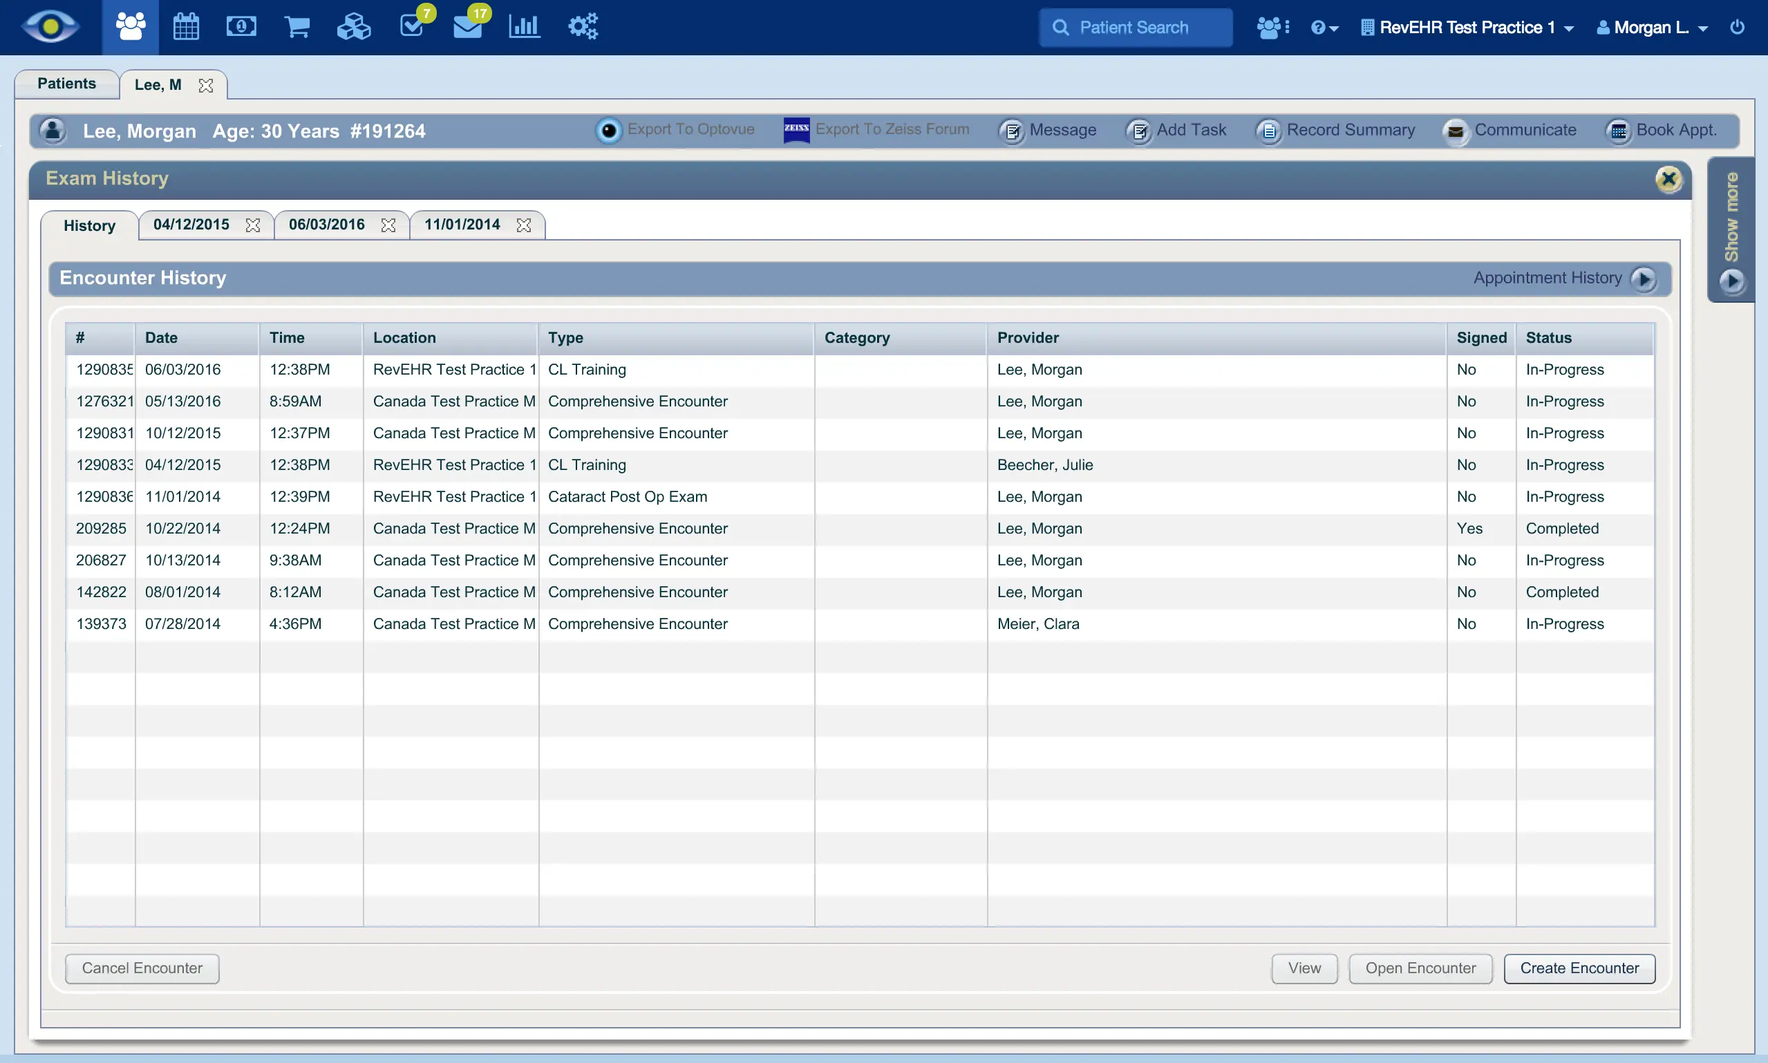
Task: Open the reports bar chart icon
Action: [x=523, y=26]
